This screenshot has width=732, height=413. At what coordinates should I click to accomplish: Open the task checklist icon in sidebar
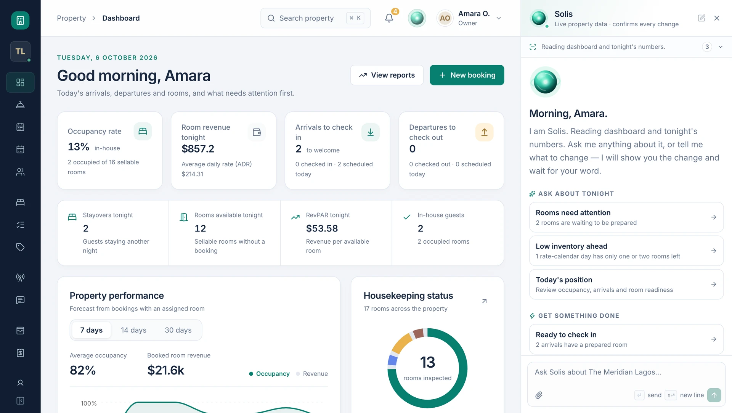(20, 225)
